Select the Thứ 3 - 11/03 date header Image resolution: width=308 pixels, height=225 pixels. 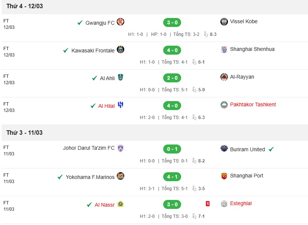(24, 133)
